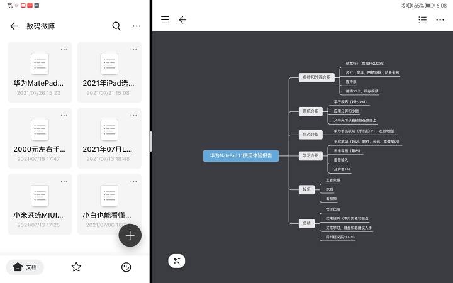
Task: Switch to the 文档 home tab
Action: coord(25,267)
